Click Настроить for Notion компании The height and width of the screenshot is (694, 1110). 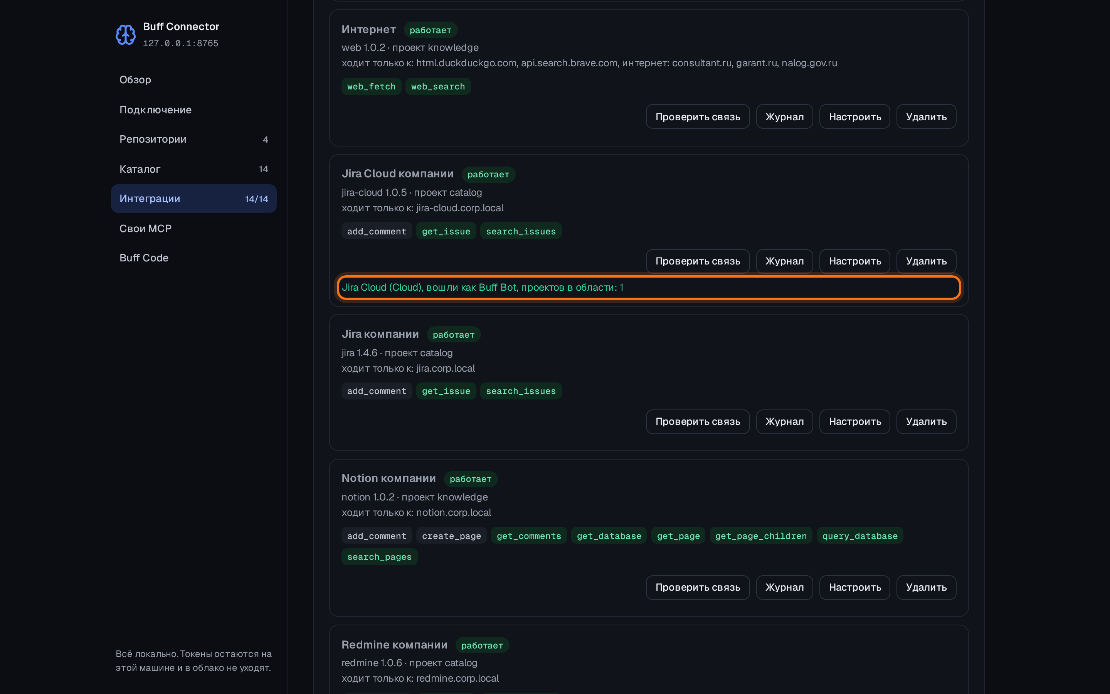point(854,588)
